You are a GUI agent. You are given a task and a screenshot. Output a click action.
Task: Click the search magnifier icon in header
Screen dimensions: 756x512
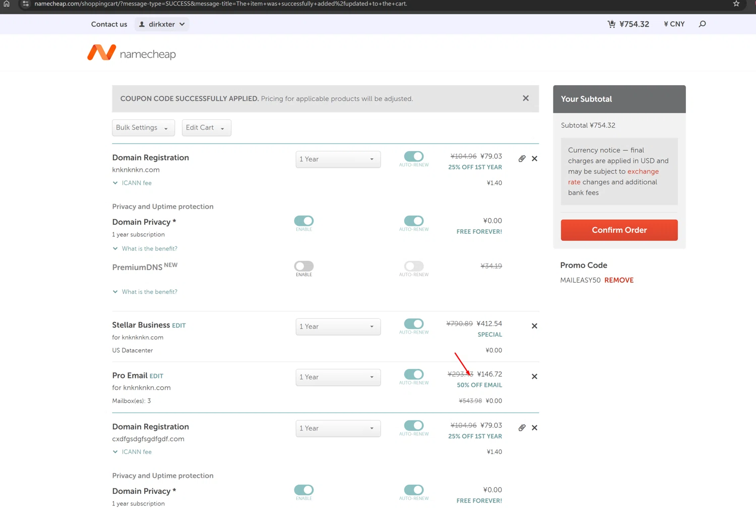(x=702, y=24)
